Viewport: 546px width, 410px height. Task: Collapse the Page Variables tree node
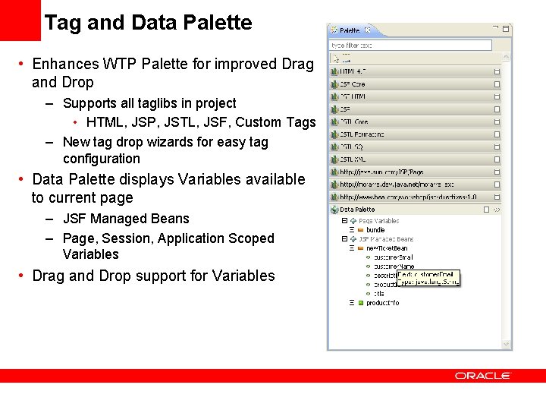(344, 221)
